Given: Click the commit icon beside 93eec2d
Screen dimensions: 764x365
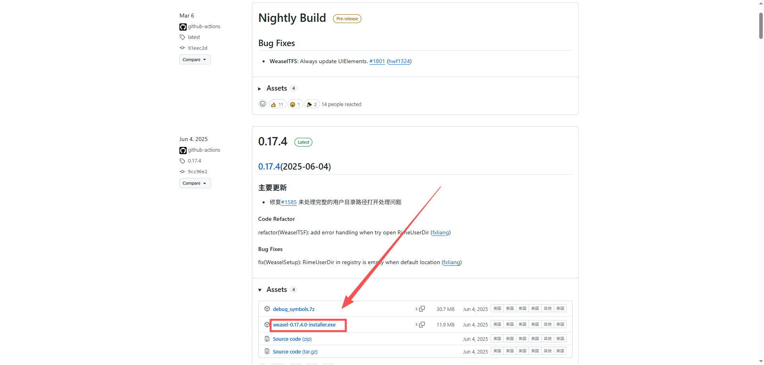Looking at the screenshot, I should pyautogui.click(x=182, y=48).
